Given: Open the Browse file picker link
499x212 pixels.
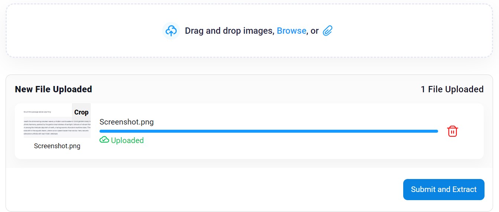Looking at the screenshot, I should [x=291, y=31].
